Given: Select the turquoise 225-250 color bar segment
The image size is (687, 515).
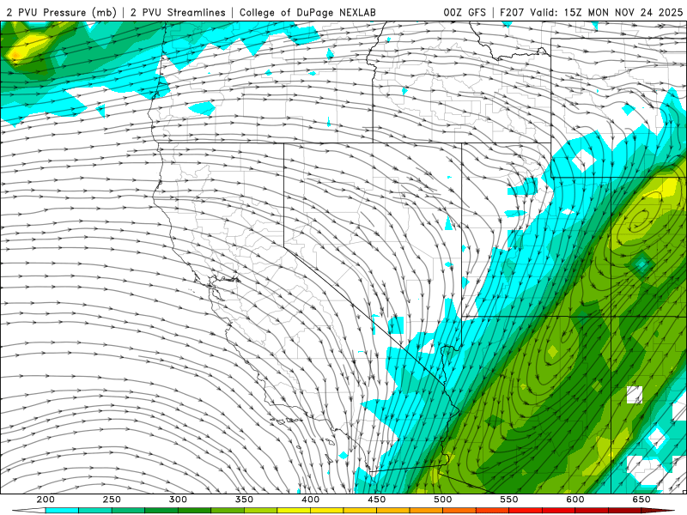Looking at the screenshot, I should pyautogui.click(x=95, y=511).
